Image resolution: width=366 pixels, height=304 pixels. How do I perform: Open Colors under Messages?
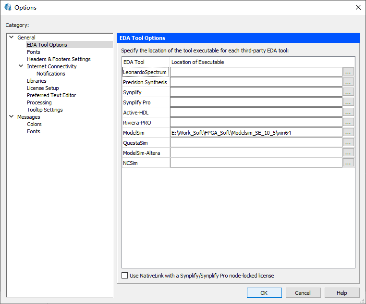[x=34, y=124]
